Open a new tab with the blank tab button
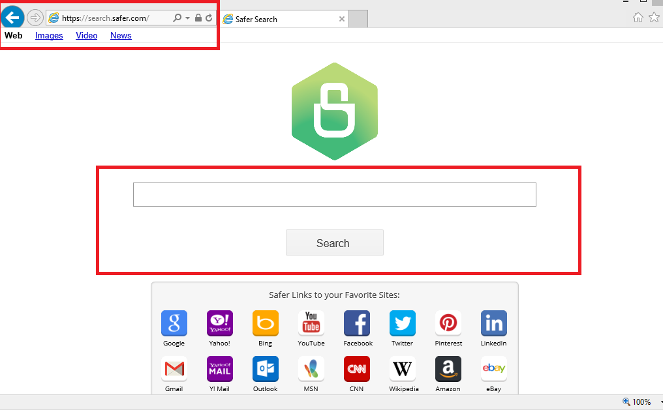 tap(358, 19)
